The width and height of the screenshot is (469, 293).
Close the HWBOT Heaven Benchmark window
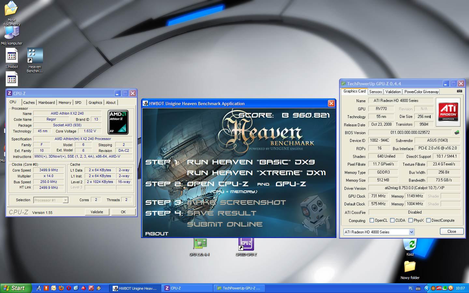pos(331,103)
